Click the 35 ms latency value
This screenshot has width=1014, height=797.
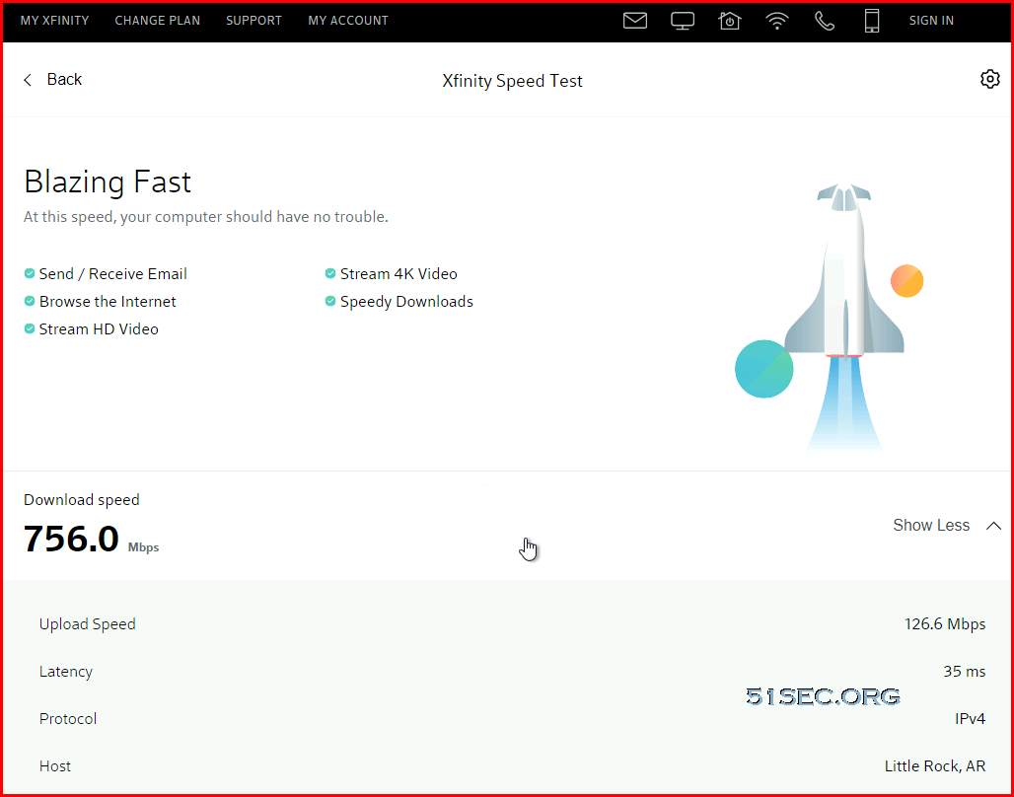(x=965, y=672)
